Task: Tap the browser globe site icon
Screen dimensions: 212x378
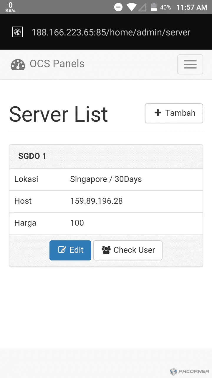Action: click(x=17, y=32)
